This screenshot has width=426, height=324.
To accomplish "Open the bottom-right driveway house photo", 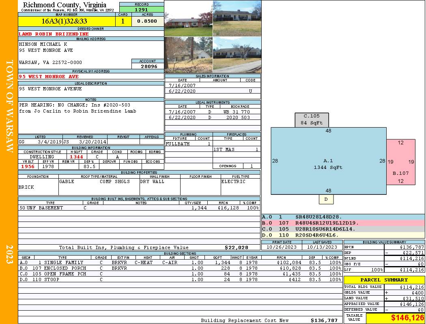I will point(237,55).
